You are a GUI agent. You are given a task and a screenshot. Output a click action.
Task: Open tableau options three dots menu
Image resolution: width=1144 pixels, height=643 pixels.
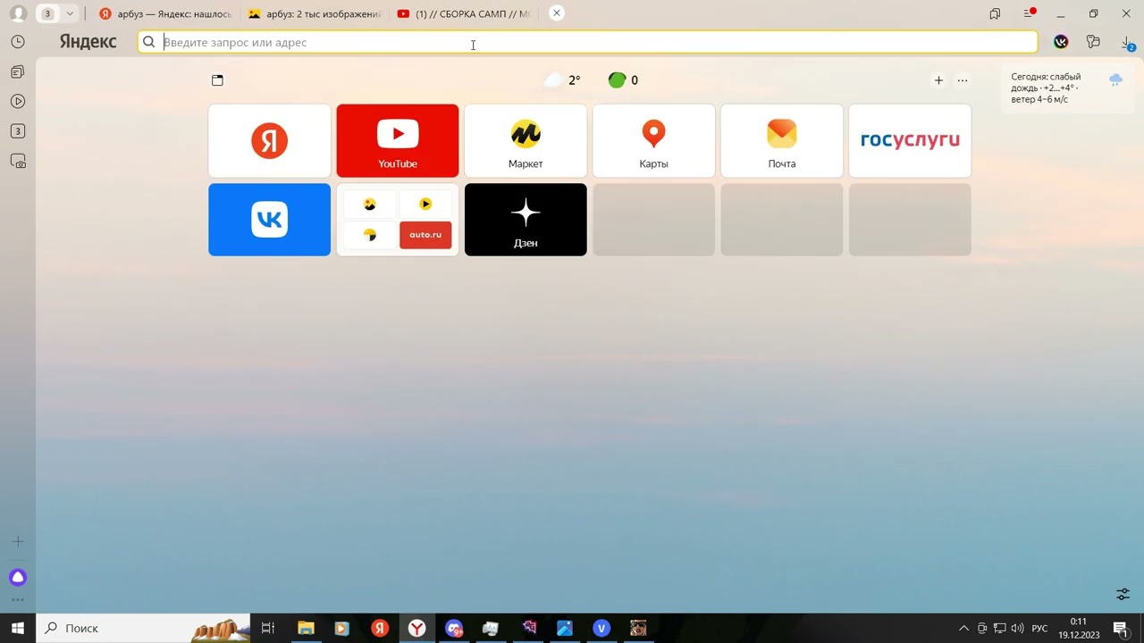963,80
